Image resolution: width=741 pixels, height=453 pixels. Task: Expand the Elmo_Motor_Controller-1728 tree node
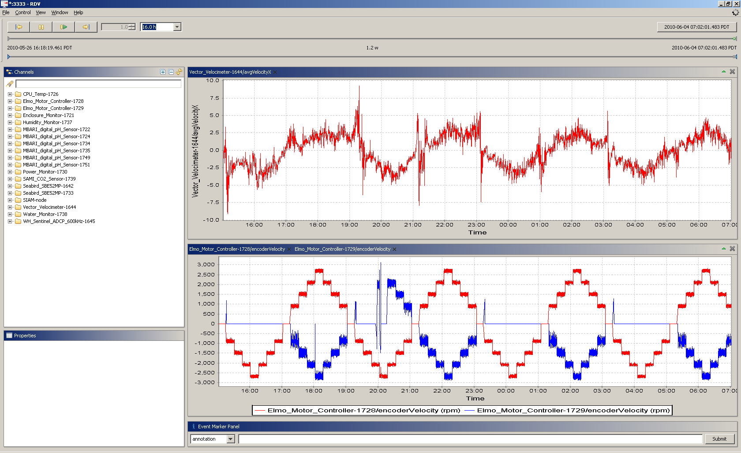10,101
